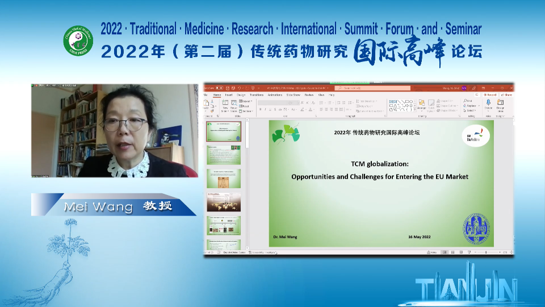545x307 pixels.
Task: Switch to Slide Sorter view in the status bar
Action: 452,252
